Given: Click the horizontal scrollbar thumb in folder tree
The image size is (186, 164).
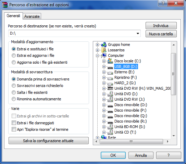Looking at the screenshot, I should 131,141.
